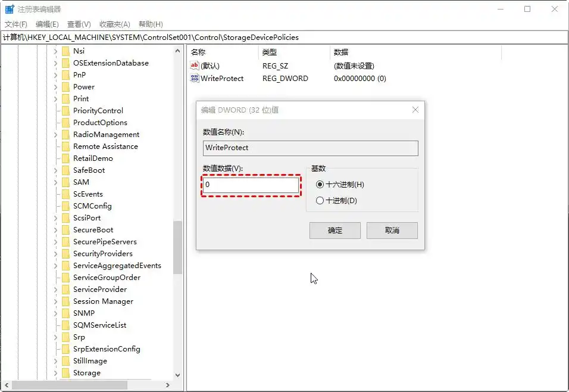Click the folder icon for SecureBoot
The image size is (569, 392).
click(x=65, y=229)
